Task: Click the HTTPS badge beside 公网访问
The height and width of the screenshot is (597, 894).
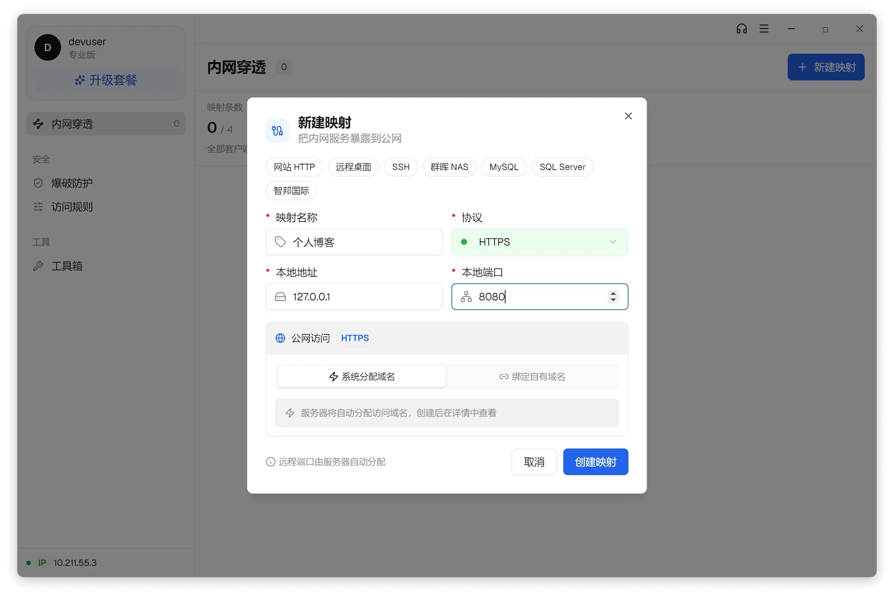Action: (x=354, y=338)
